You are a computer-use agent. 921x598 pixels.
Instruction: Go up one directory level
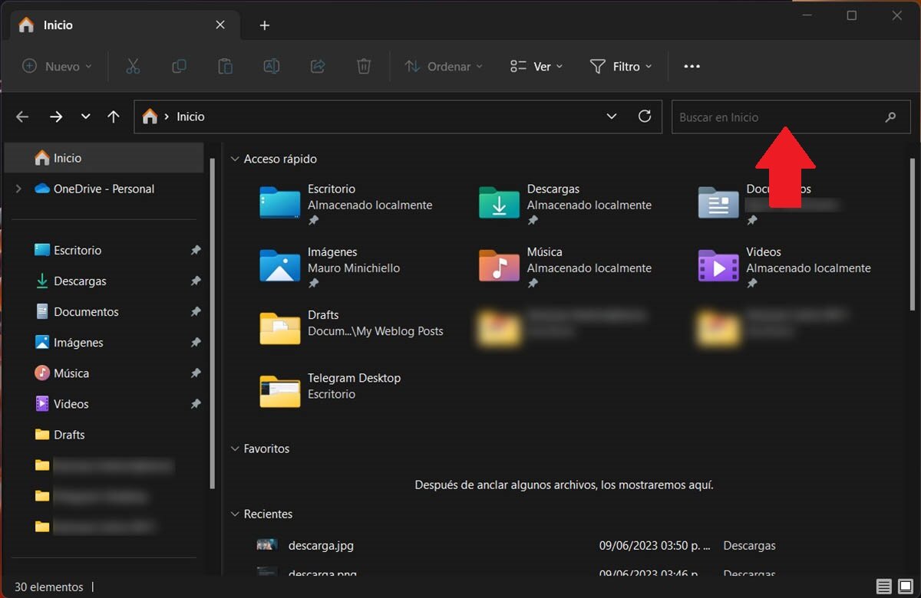coord(114,117)
